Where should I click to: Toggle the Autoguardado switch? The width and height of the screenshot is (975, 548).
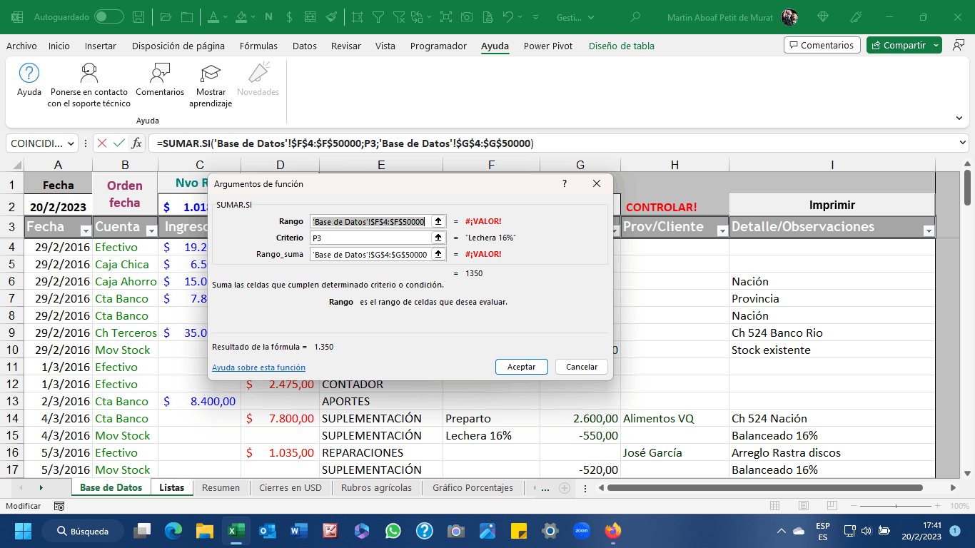coord(108,16)
